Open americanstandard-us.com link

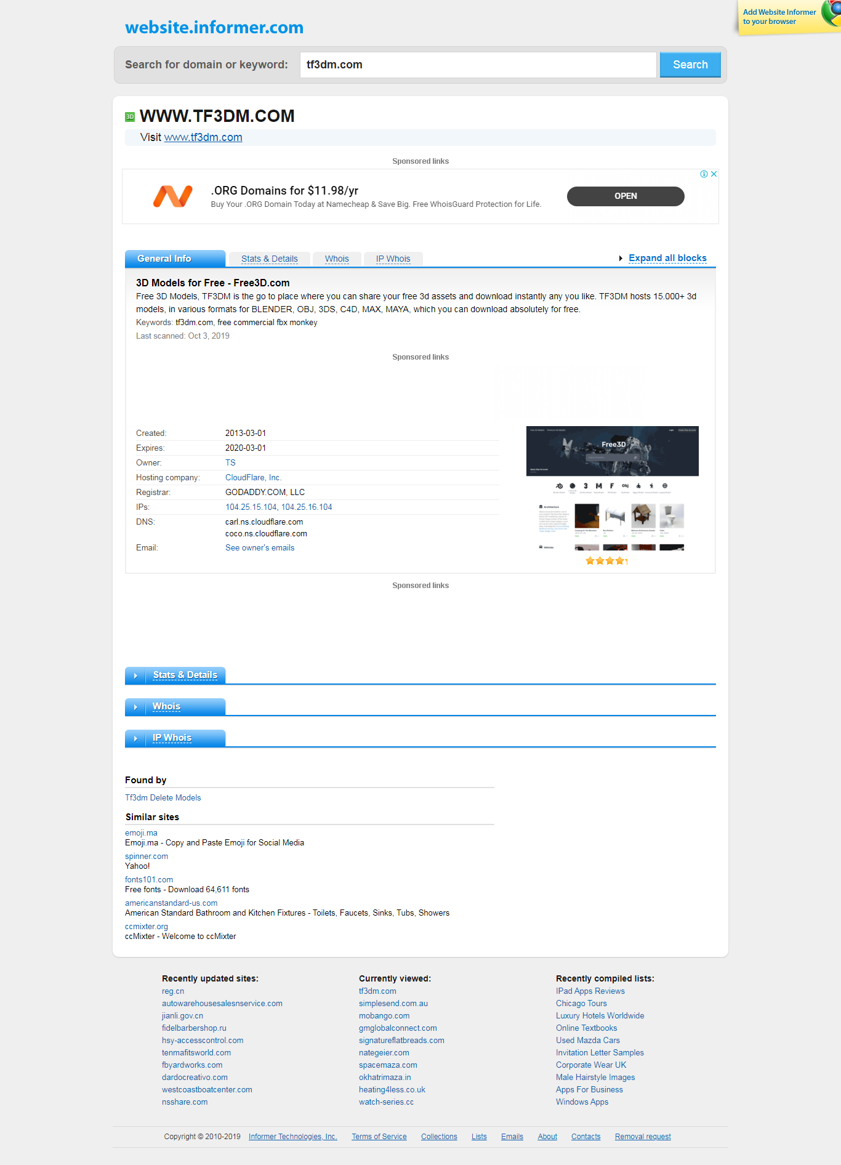click(x=171, y=903)
